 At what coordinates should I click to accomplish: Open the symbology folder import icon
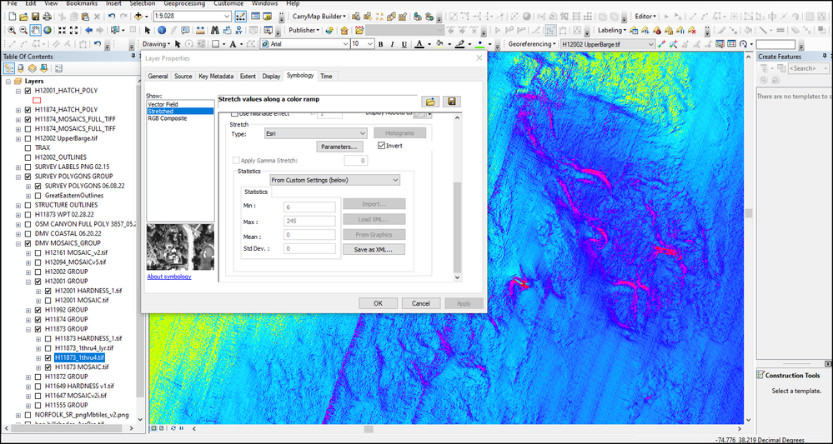[x=430, y=102]
